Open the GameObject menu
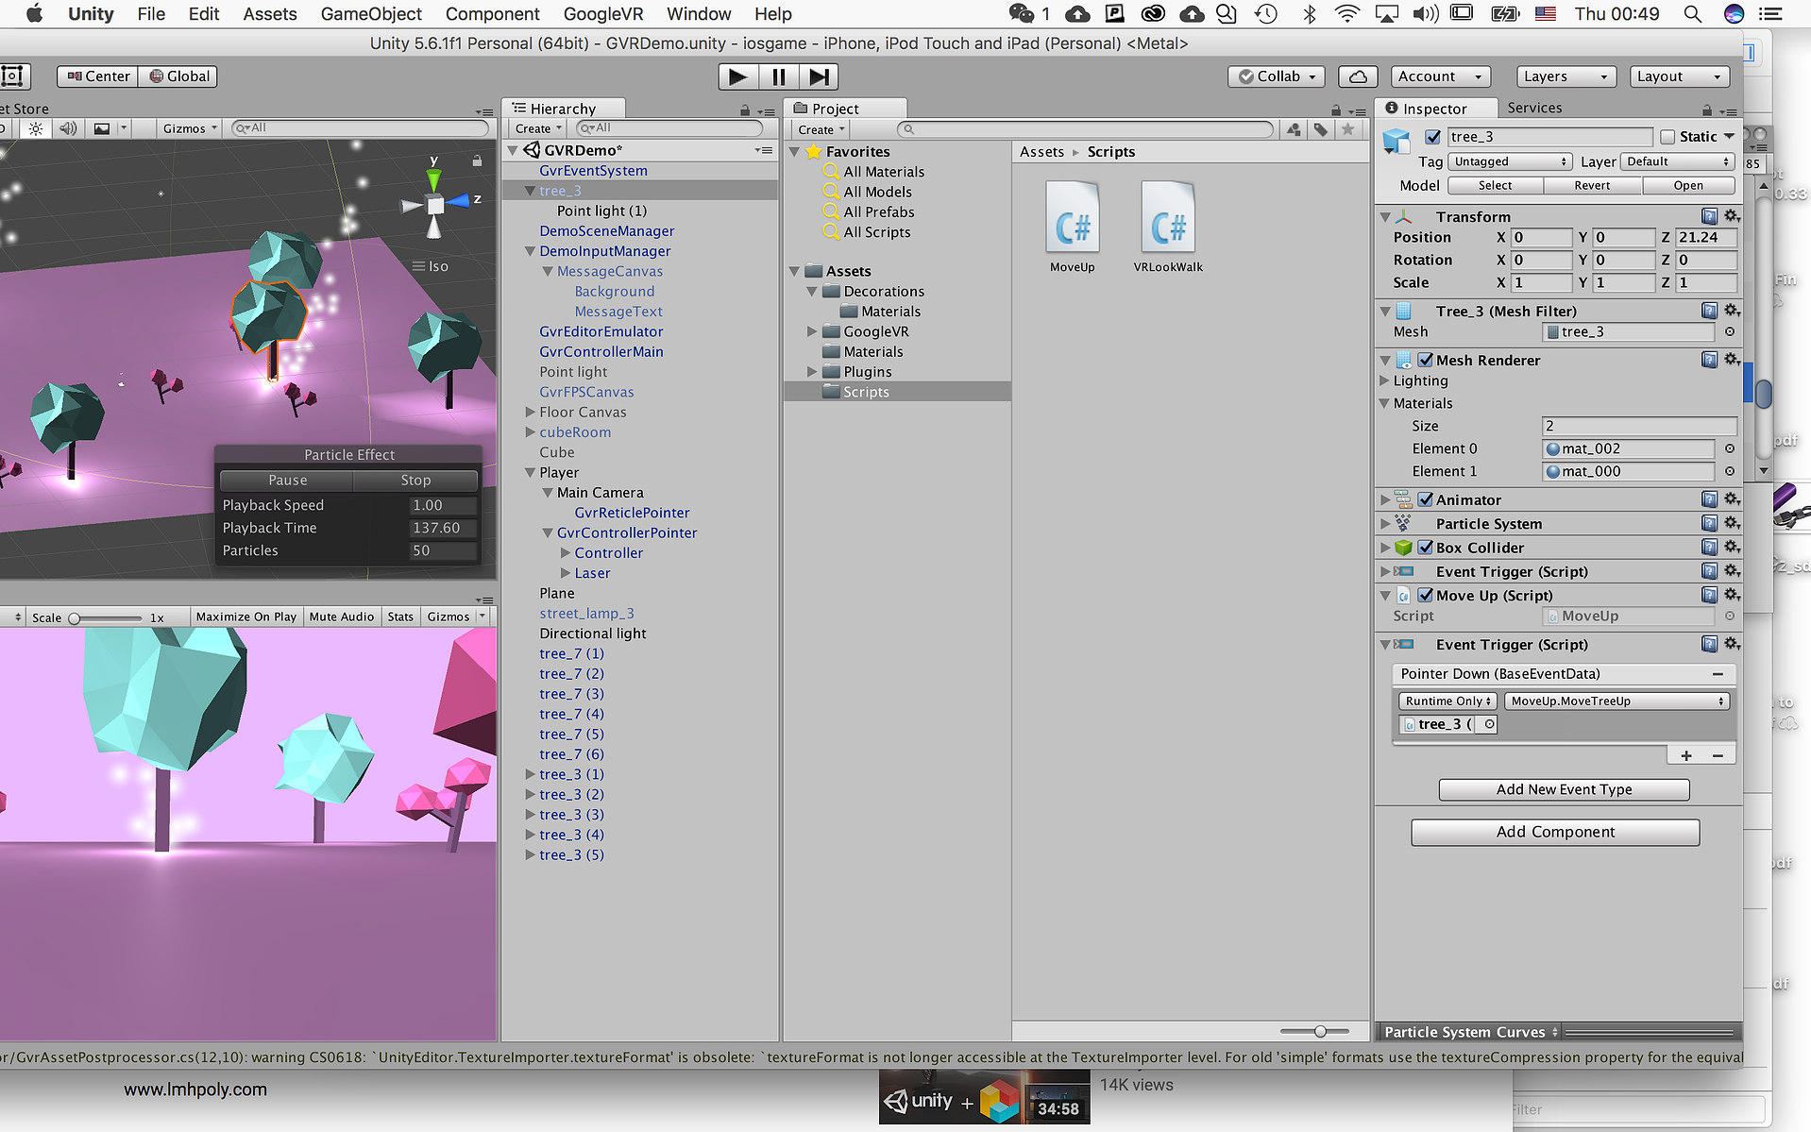The width and height of the screenshot is (1811, 1132). coord(371,14)
